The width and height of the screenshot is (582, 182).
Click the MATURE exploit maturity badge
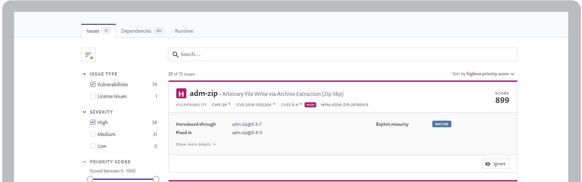442,124
